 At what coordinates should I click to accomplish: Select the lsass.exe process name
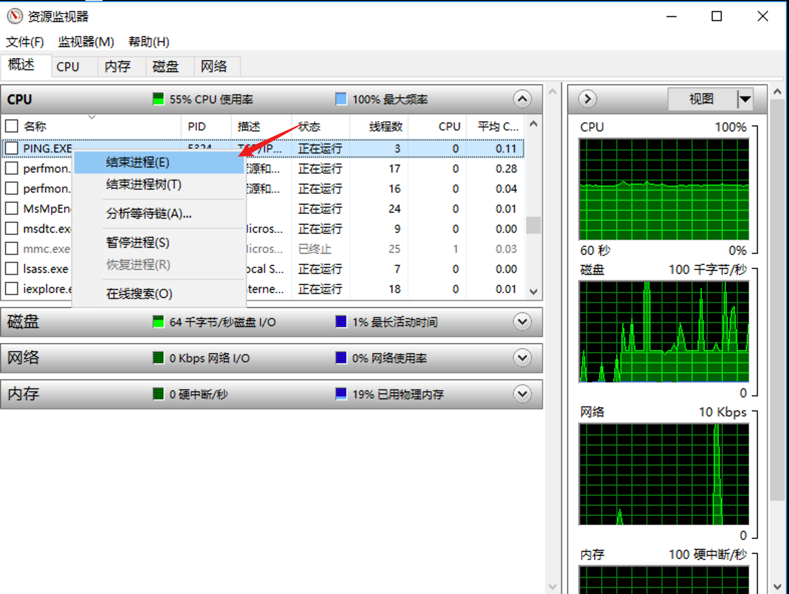(45, 269)
